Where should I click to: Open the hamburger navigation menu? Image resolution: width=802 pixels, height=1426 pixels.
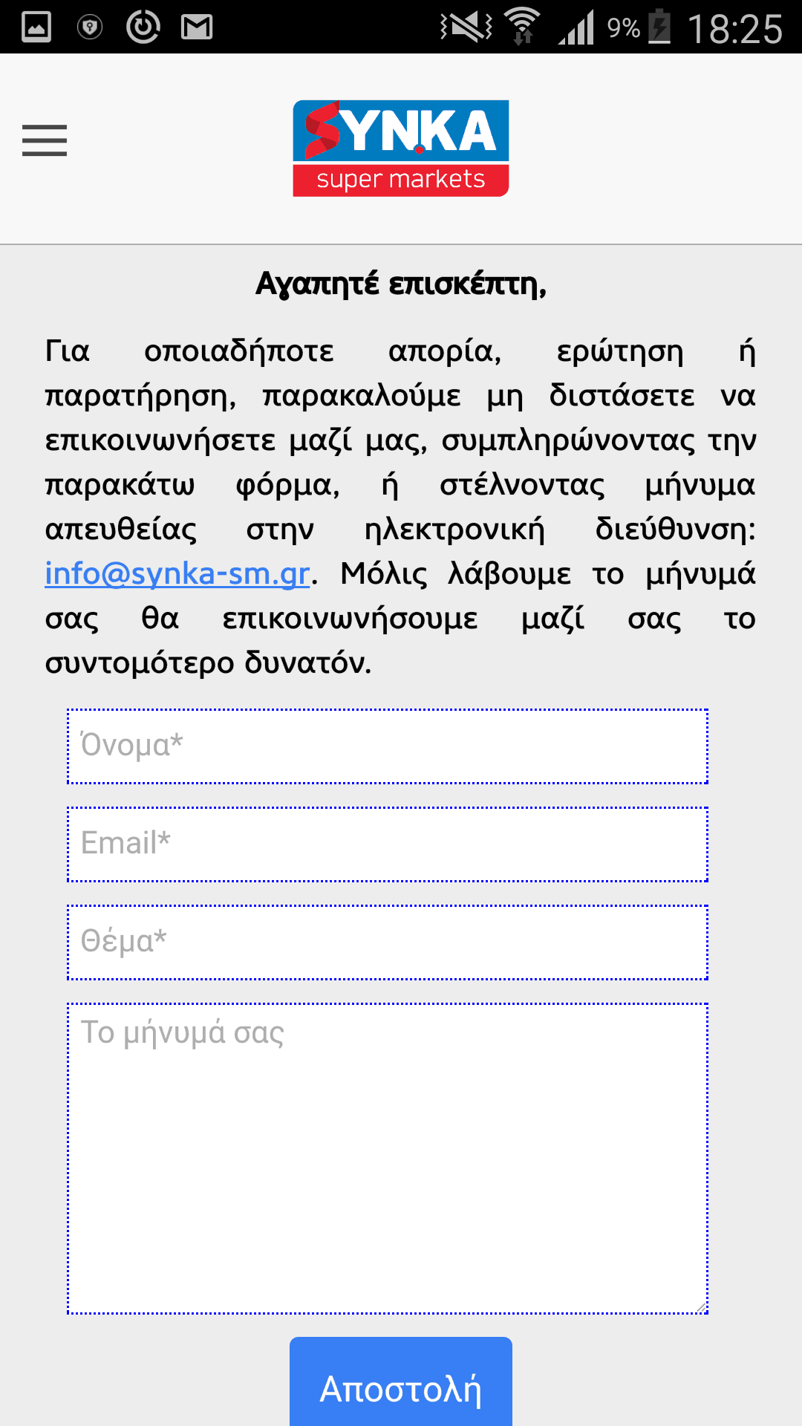[x=45, y=140]
